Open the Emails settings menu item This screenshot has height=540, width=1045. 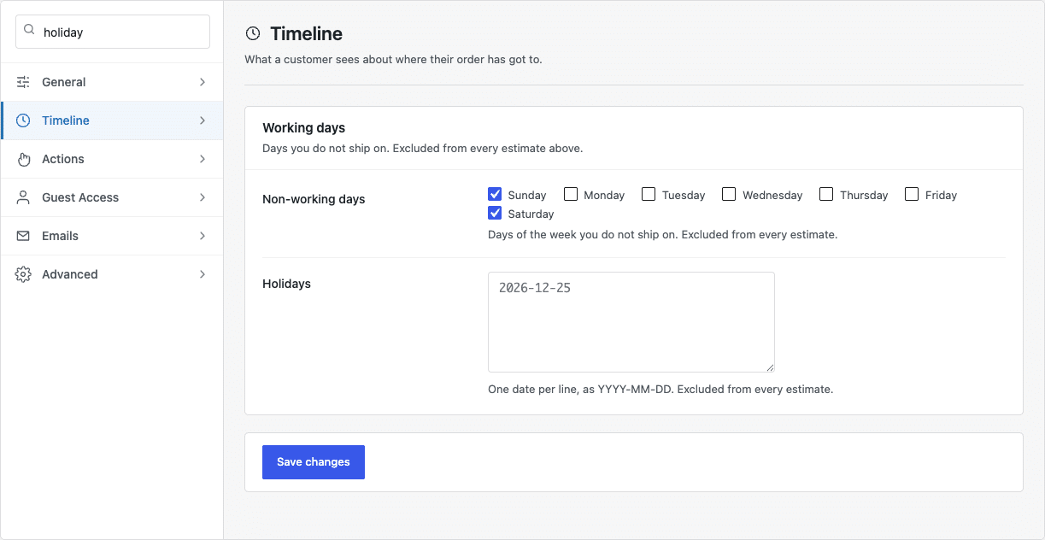(112, 236)
